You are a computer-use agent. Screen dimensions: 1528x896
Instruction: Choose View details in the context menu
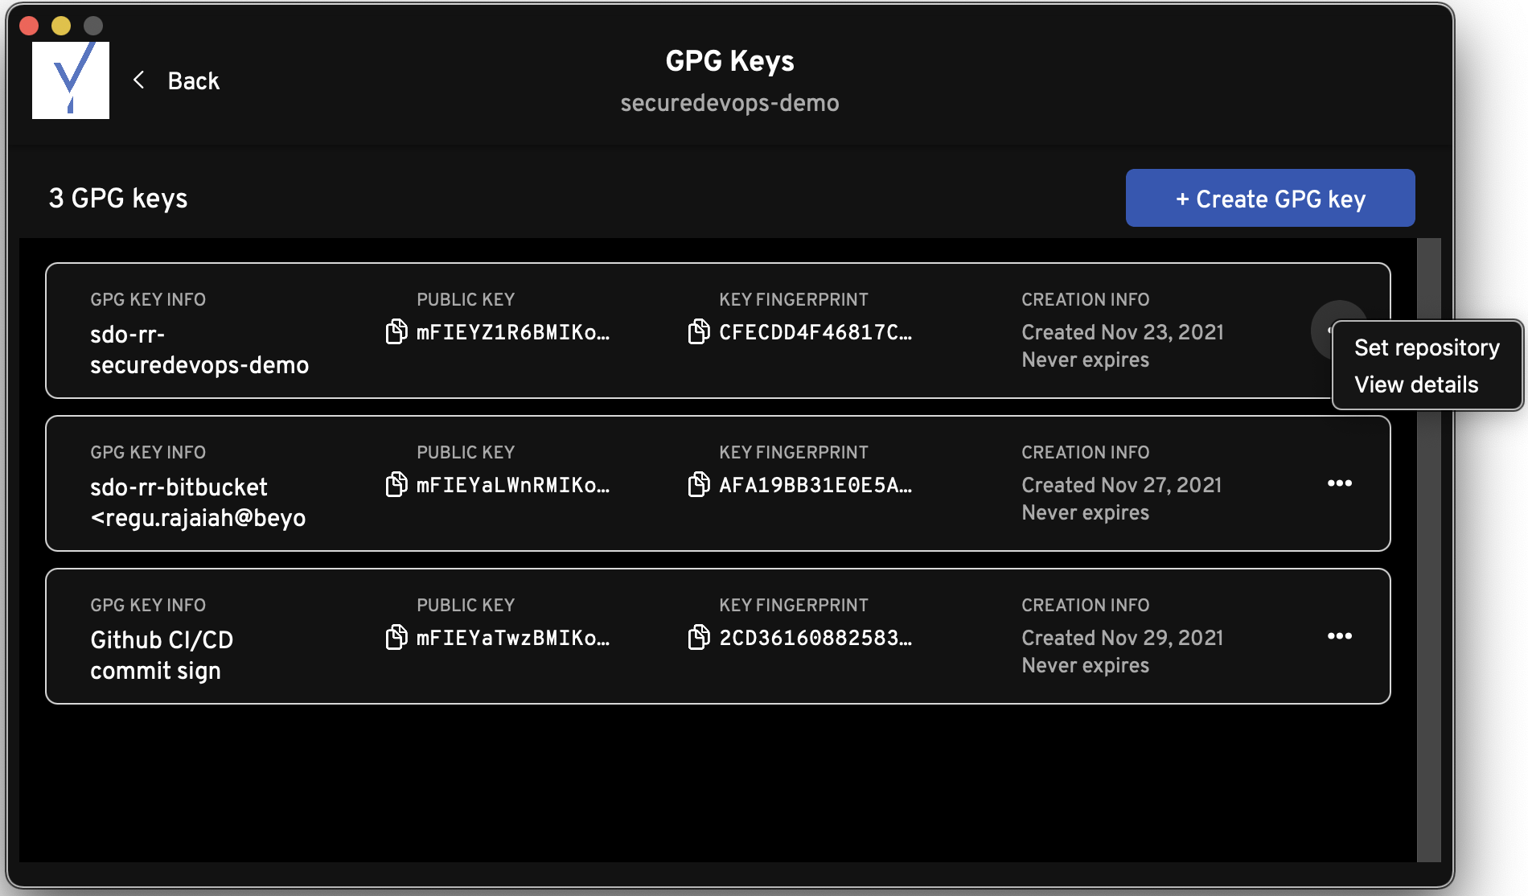point(1416,384)
